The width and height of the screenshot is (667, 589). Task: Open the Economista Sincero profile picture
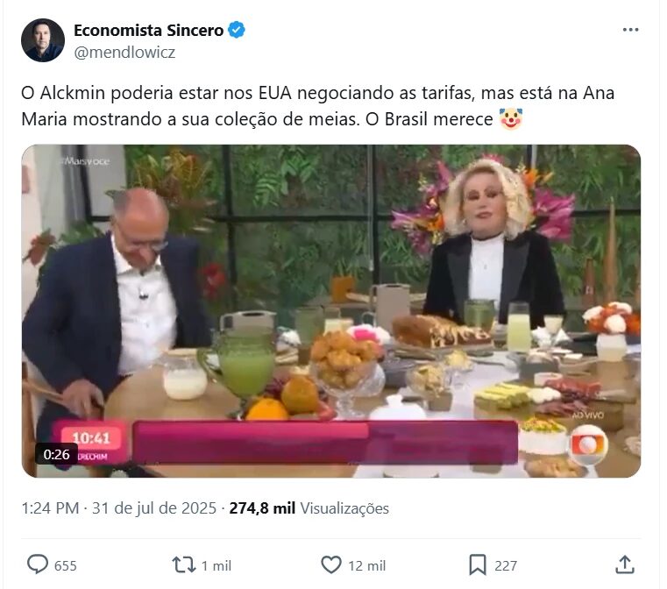(x=43, y=40)
